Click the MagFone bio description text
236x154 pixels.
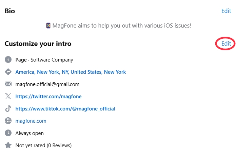tap(122, 25)
